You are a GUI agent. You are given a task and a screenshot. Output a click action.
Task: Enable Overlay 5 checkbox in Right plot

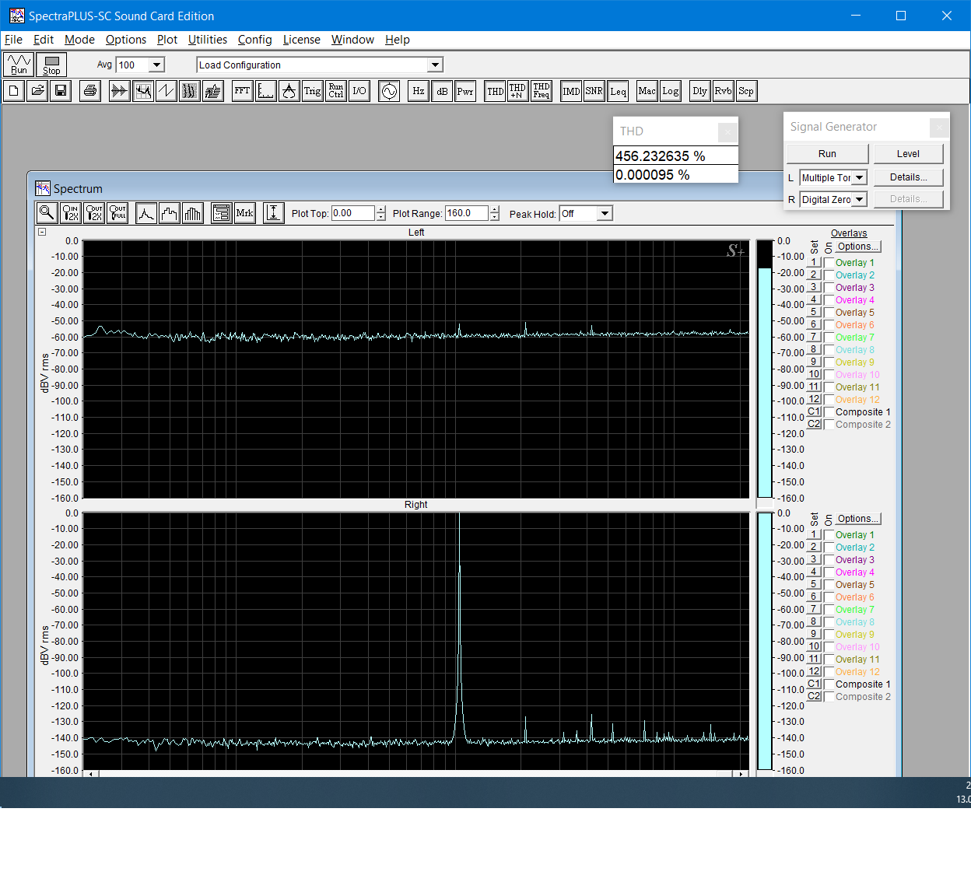click(x=829, y=585)
